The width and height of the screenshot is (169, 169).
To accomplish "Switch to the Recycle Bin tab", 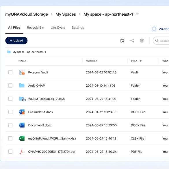I will (x=36, y=28).
